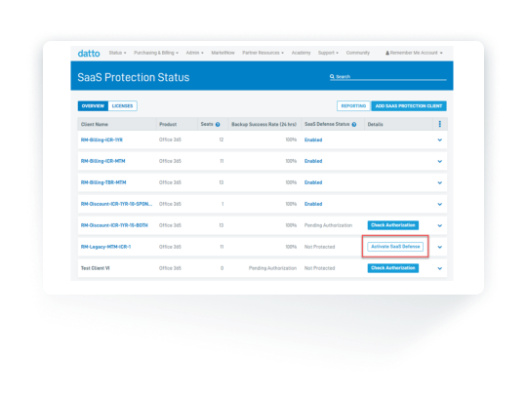Image resolution: width=527 pixels, height=395 pixels.
Task: Switch to the Overview tab
Action: point(93,105)
